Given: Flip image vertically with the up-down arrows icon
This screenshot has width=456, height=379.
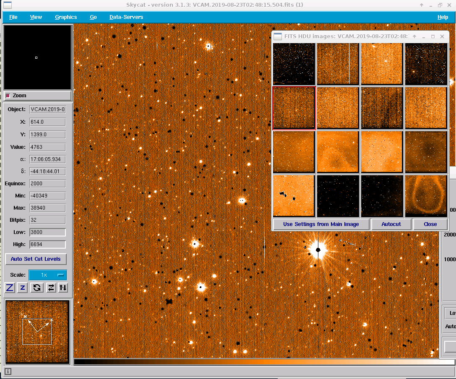Looking at the screenshot, I should pyautogui.click(x=63, y=288).
